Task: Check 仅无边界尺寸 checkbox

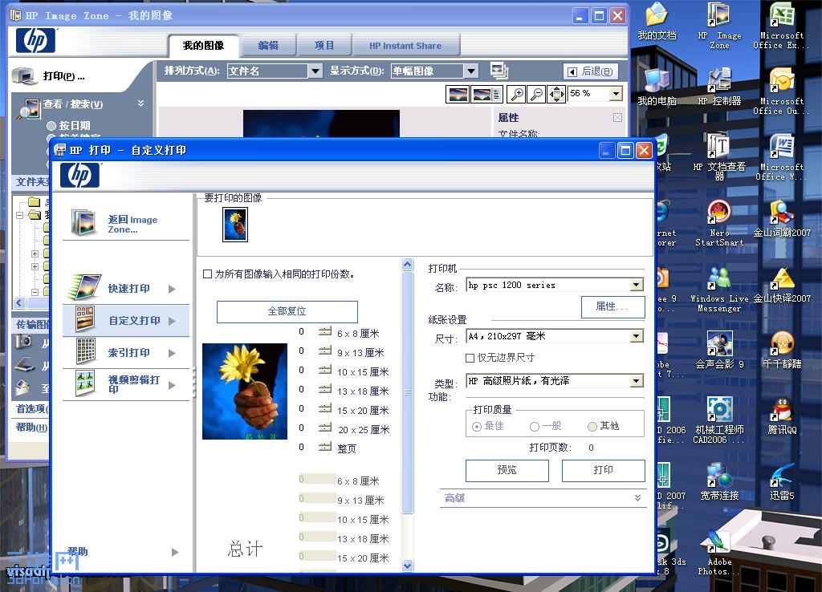Action: click(x=470, y=358)
